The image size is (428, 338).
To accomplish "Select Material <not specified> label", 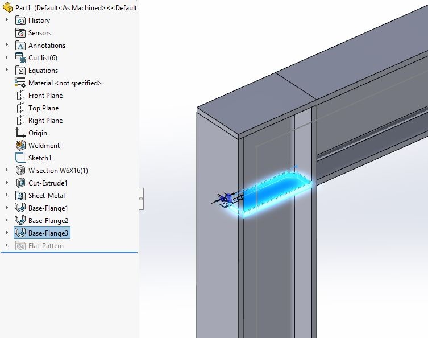I will [65, 83].
